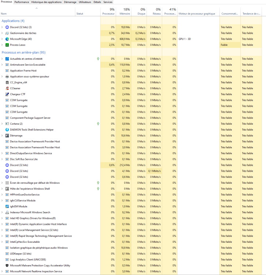Click the Process Lasso app icon

(7, 45)
